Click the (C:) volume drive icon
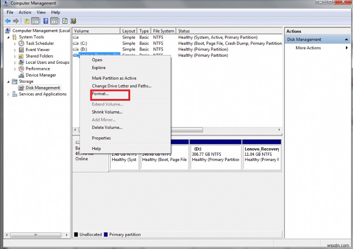This screenshot has height=249, width=353. pyautogui.click(x=76, y=44)
